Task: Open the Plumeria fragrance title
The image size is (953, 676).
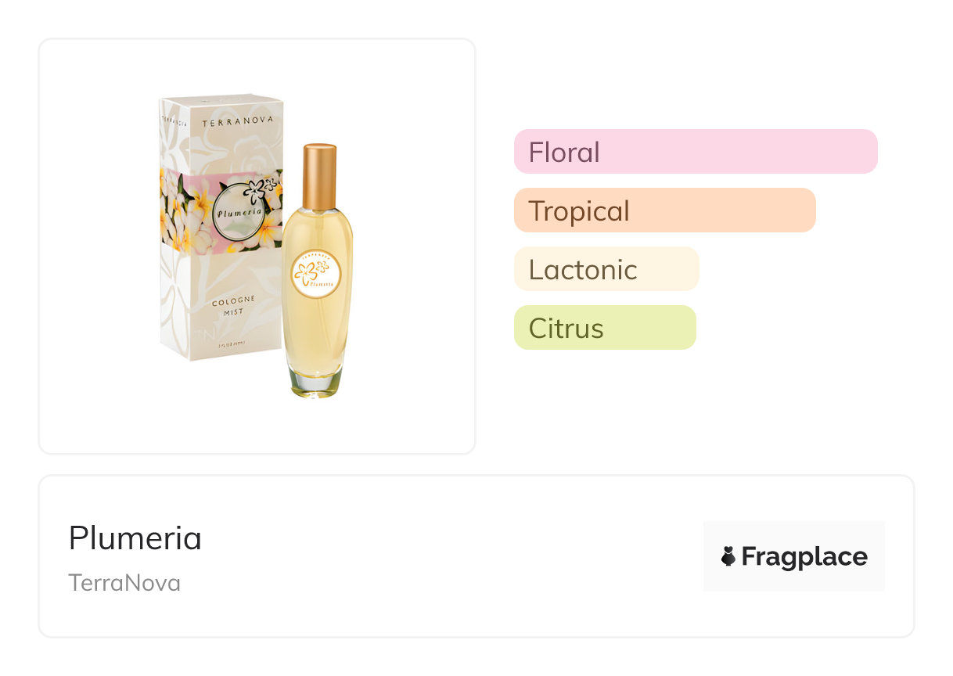Action: pos(135,538)
